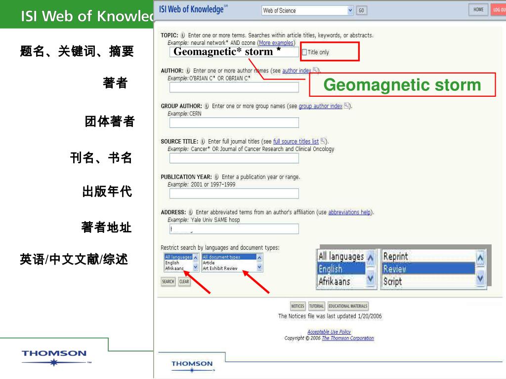506x379 pixels.
Task: Click the LOG OUT button
Action: [x=498, y=10]
